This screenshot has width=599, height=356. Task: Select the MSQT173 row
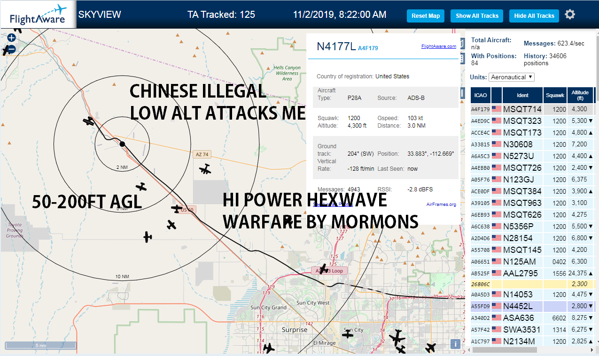[532, 133]
